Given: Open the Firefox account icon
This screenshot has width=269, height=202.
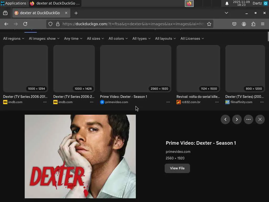Looking at the screenshot, I should coord(244,24).
